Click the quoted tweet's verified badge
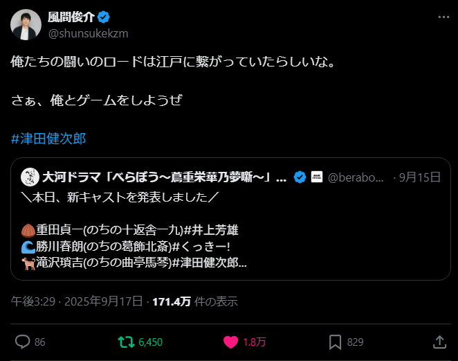 coord(300,177)
